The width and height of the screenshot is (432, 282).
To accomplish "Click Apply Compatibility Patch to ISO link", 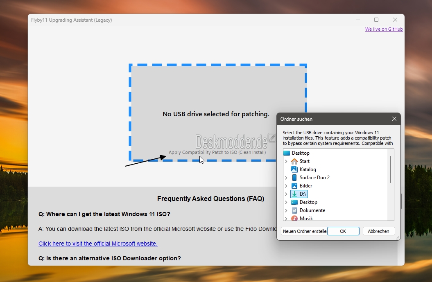I will [217, 152].
